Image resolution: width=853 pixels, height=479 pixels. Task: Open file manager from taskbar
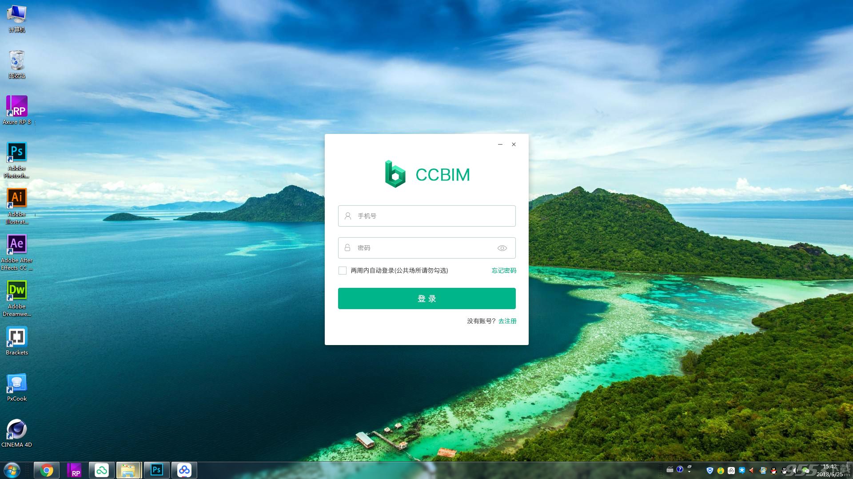pos(128,470)
